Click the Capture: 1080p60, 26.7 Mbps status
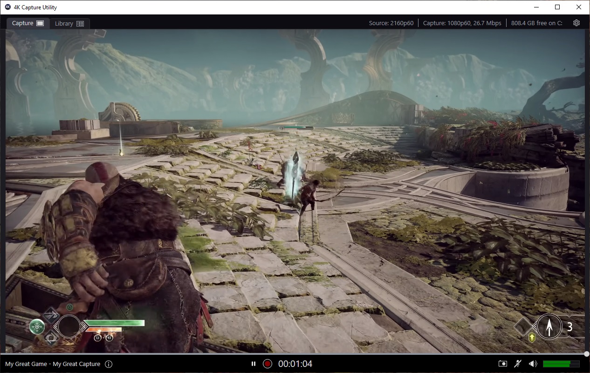This screenshot has width=590, height=373. pos(462,23)
